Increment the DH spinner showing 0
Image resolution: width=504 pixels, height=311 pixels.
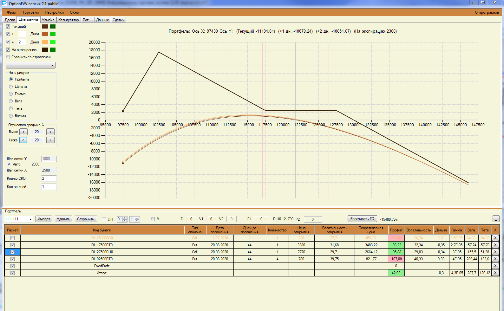[125, 218]
